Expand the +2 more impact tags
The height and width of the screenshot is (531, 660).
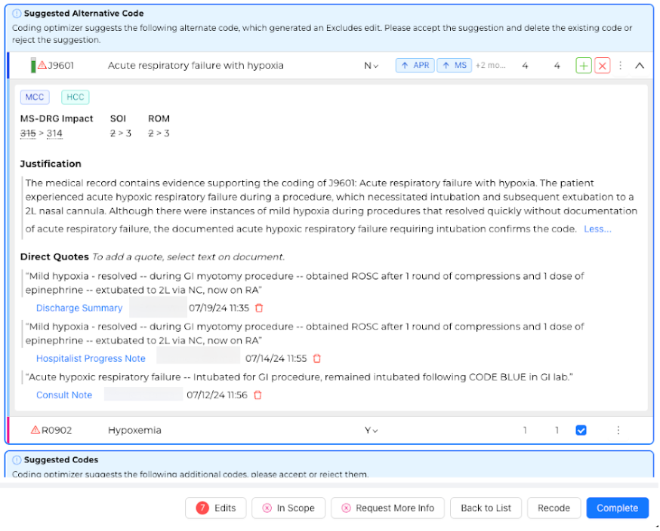490,66
